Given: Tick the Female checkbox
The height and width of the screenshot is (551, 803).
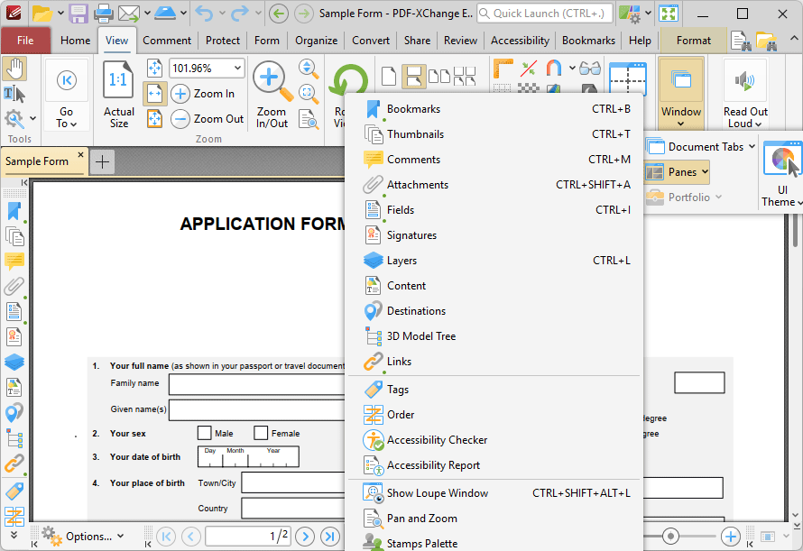Looking at the screenshot, I should point(261,433).
